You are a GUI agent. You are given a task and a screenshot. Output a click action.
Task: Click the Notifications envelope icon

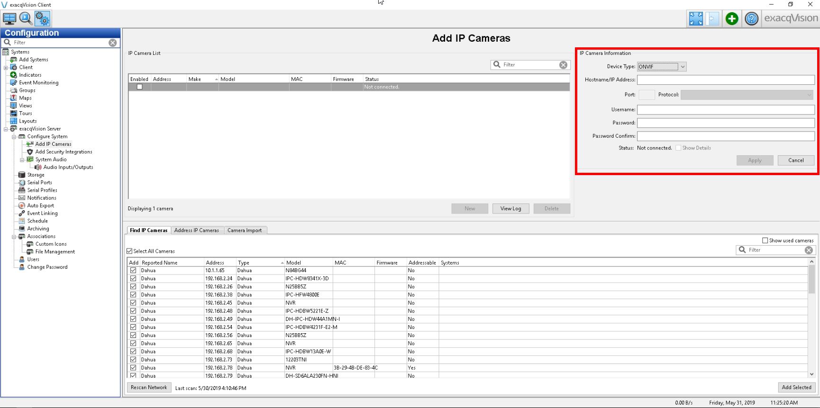22,198
